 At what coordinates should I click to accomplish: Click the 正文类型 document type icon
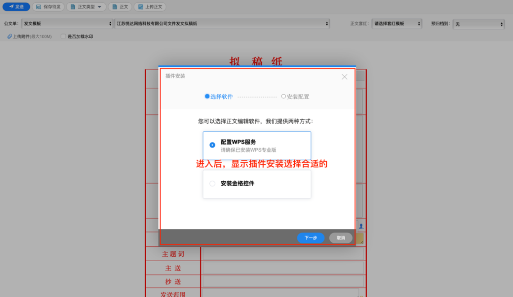pyautogui.click(x=73, y=7)
